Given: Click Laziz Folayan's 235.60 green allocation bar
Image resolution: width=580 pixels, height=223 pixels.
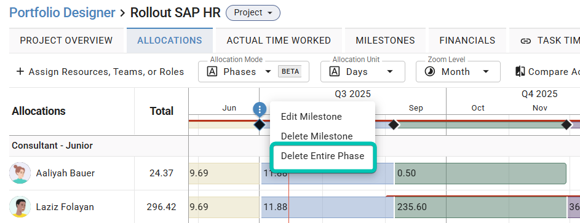Looking at the screenshot, I should 480,207.
